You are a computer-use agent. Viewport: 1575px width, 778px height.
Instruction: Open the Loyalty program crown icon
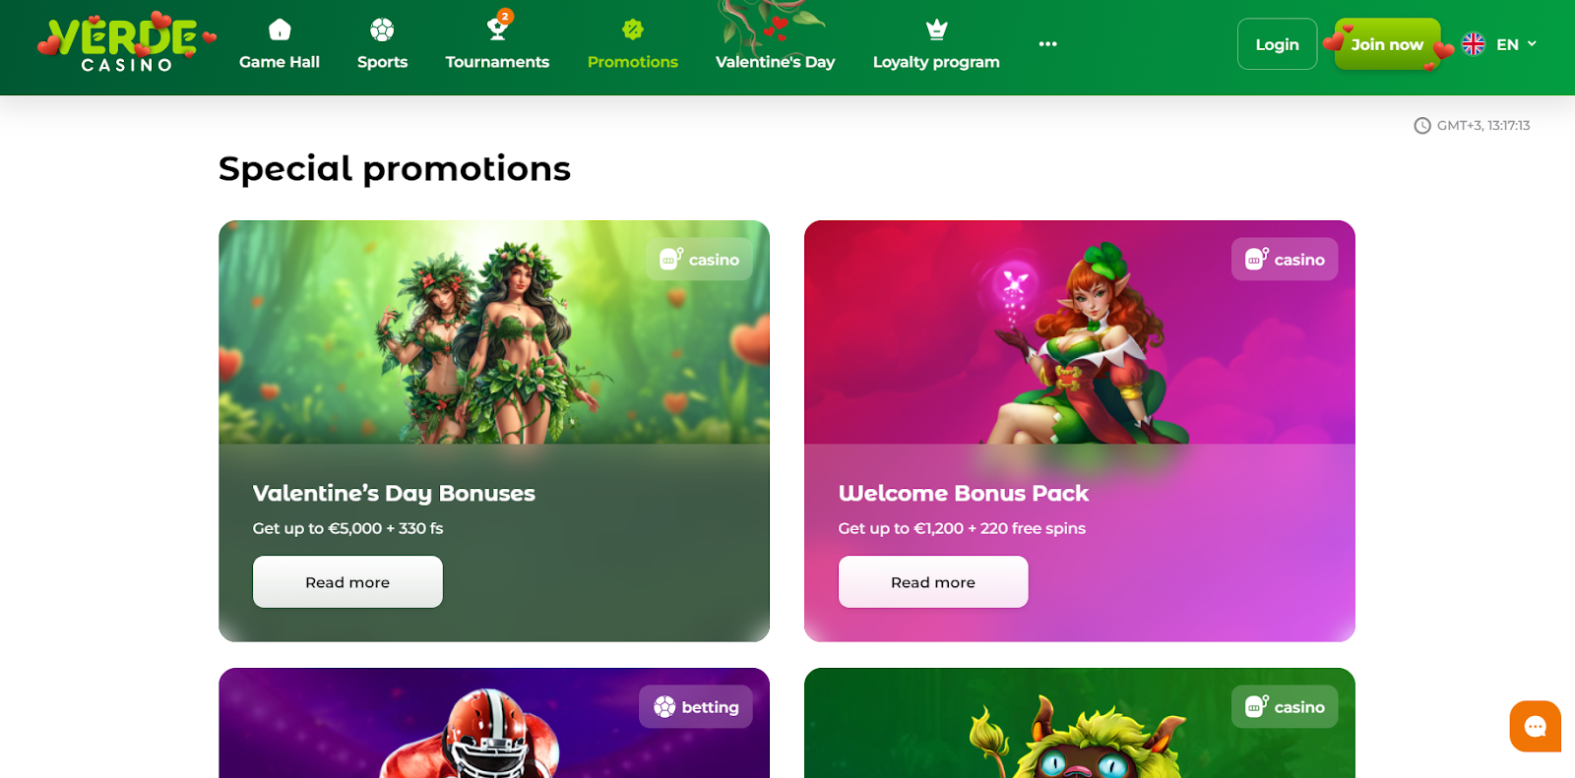[x=936, y=30]
